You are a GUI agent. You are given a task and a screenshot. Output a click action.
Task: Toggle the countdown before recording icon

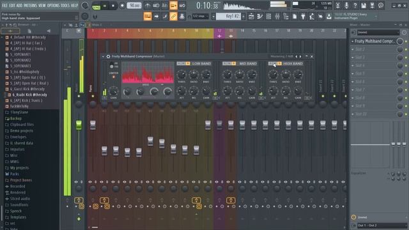coord(165,5)
